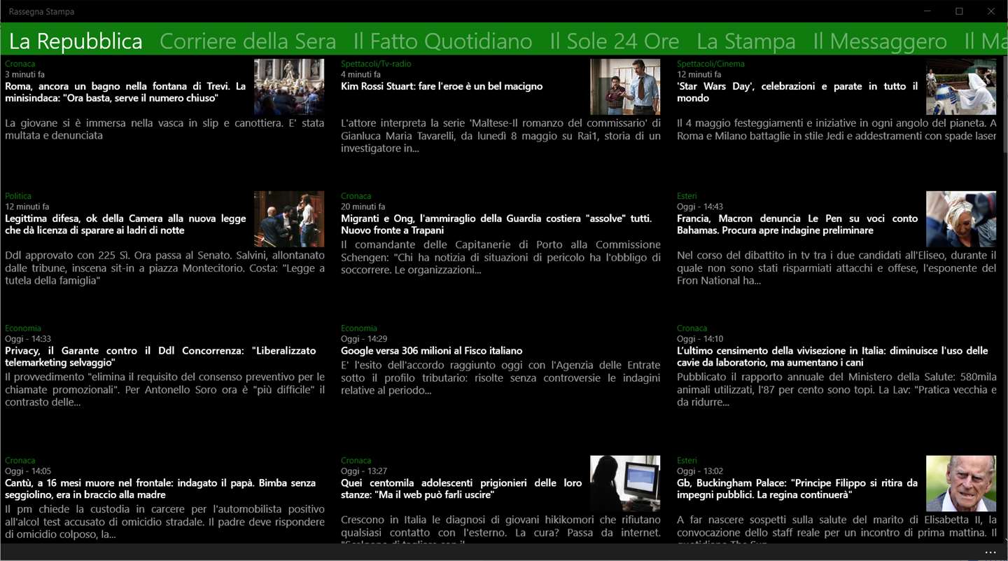Click the '4 minuti fa' timestamp
Screen dimensions: 1008x561
coord(360,74)
